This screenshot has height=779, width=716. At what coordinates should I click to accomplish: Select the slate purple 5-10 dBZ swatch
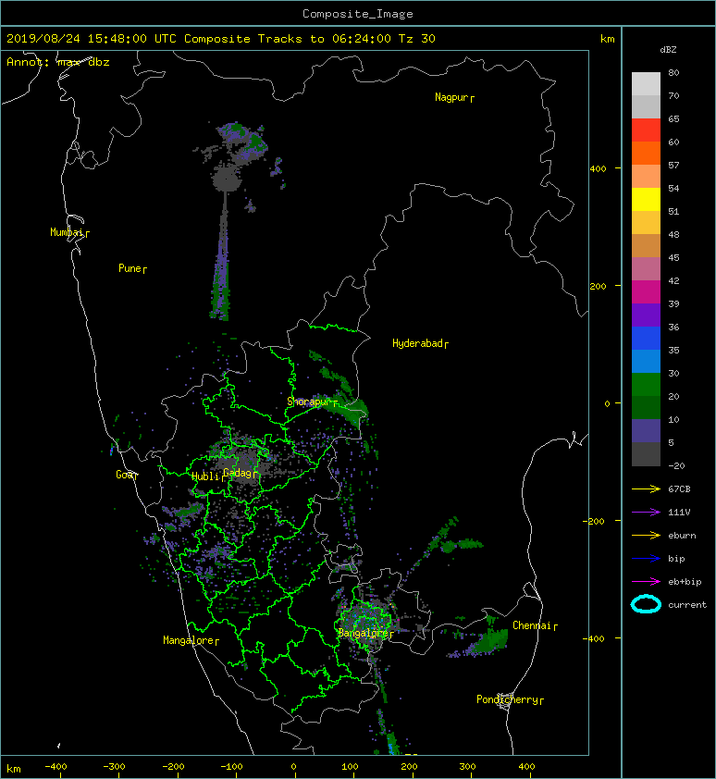coord(646,430)
